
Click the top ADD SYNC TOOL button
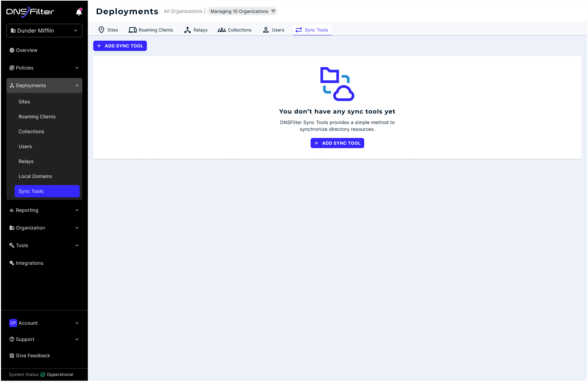(x=120, y=46)
